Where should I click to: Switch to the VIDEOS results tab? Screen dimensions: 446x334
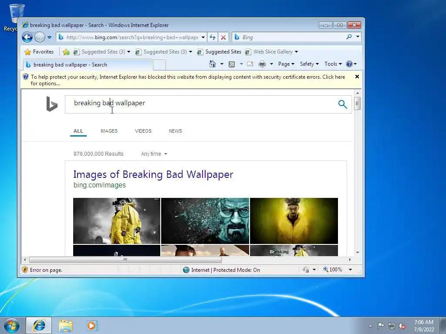point(143,131)
